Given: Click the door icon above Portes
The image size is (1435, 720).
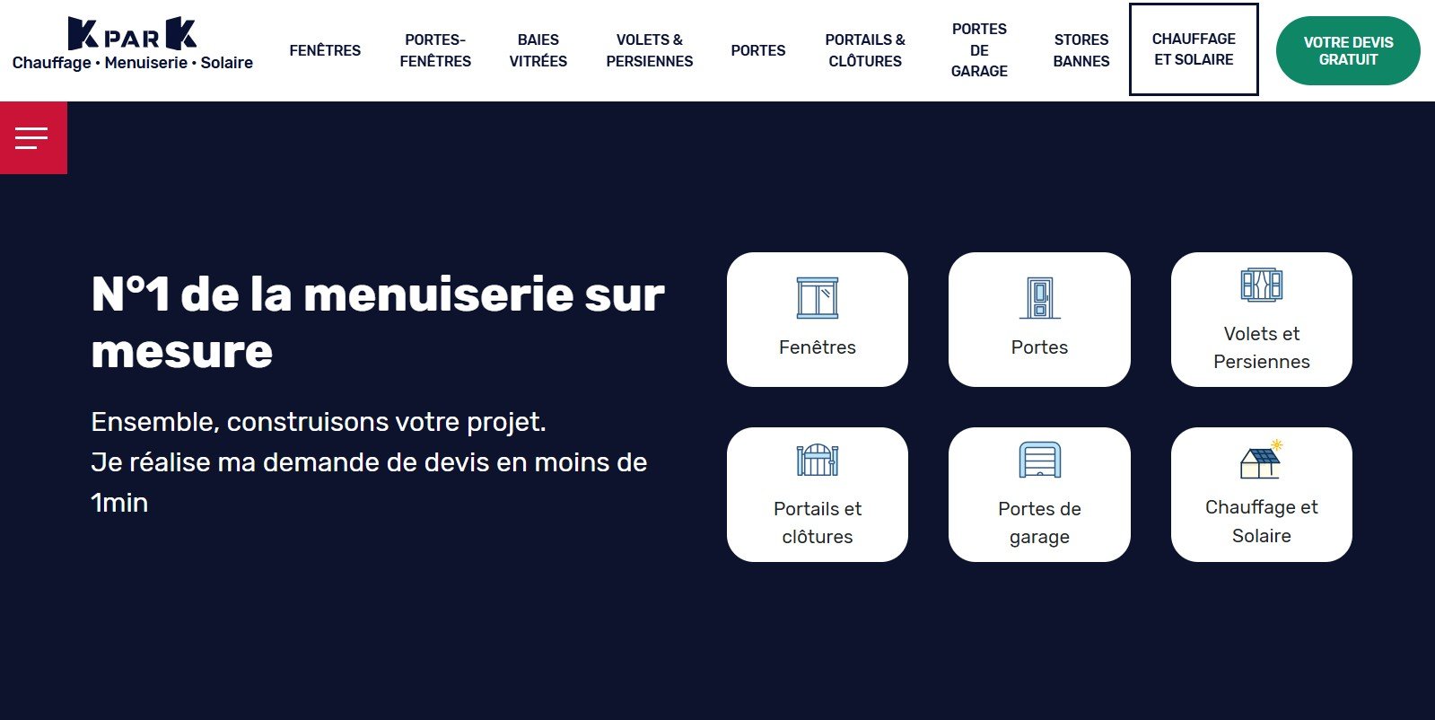Looking at the screenshot, I should 1039,298.
